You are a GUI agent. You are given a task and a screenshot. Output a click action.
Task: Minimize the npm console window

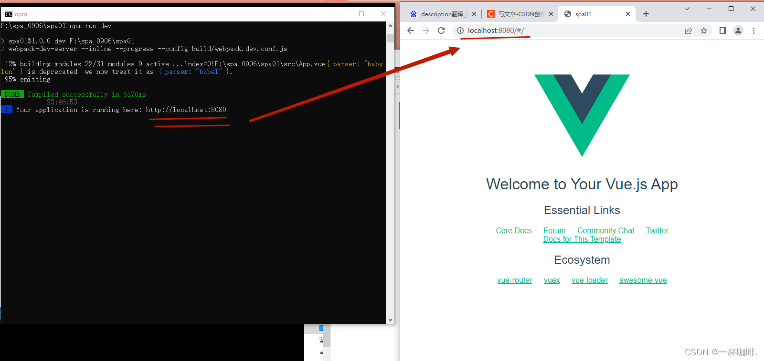(x=340, y=14)
